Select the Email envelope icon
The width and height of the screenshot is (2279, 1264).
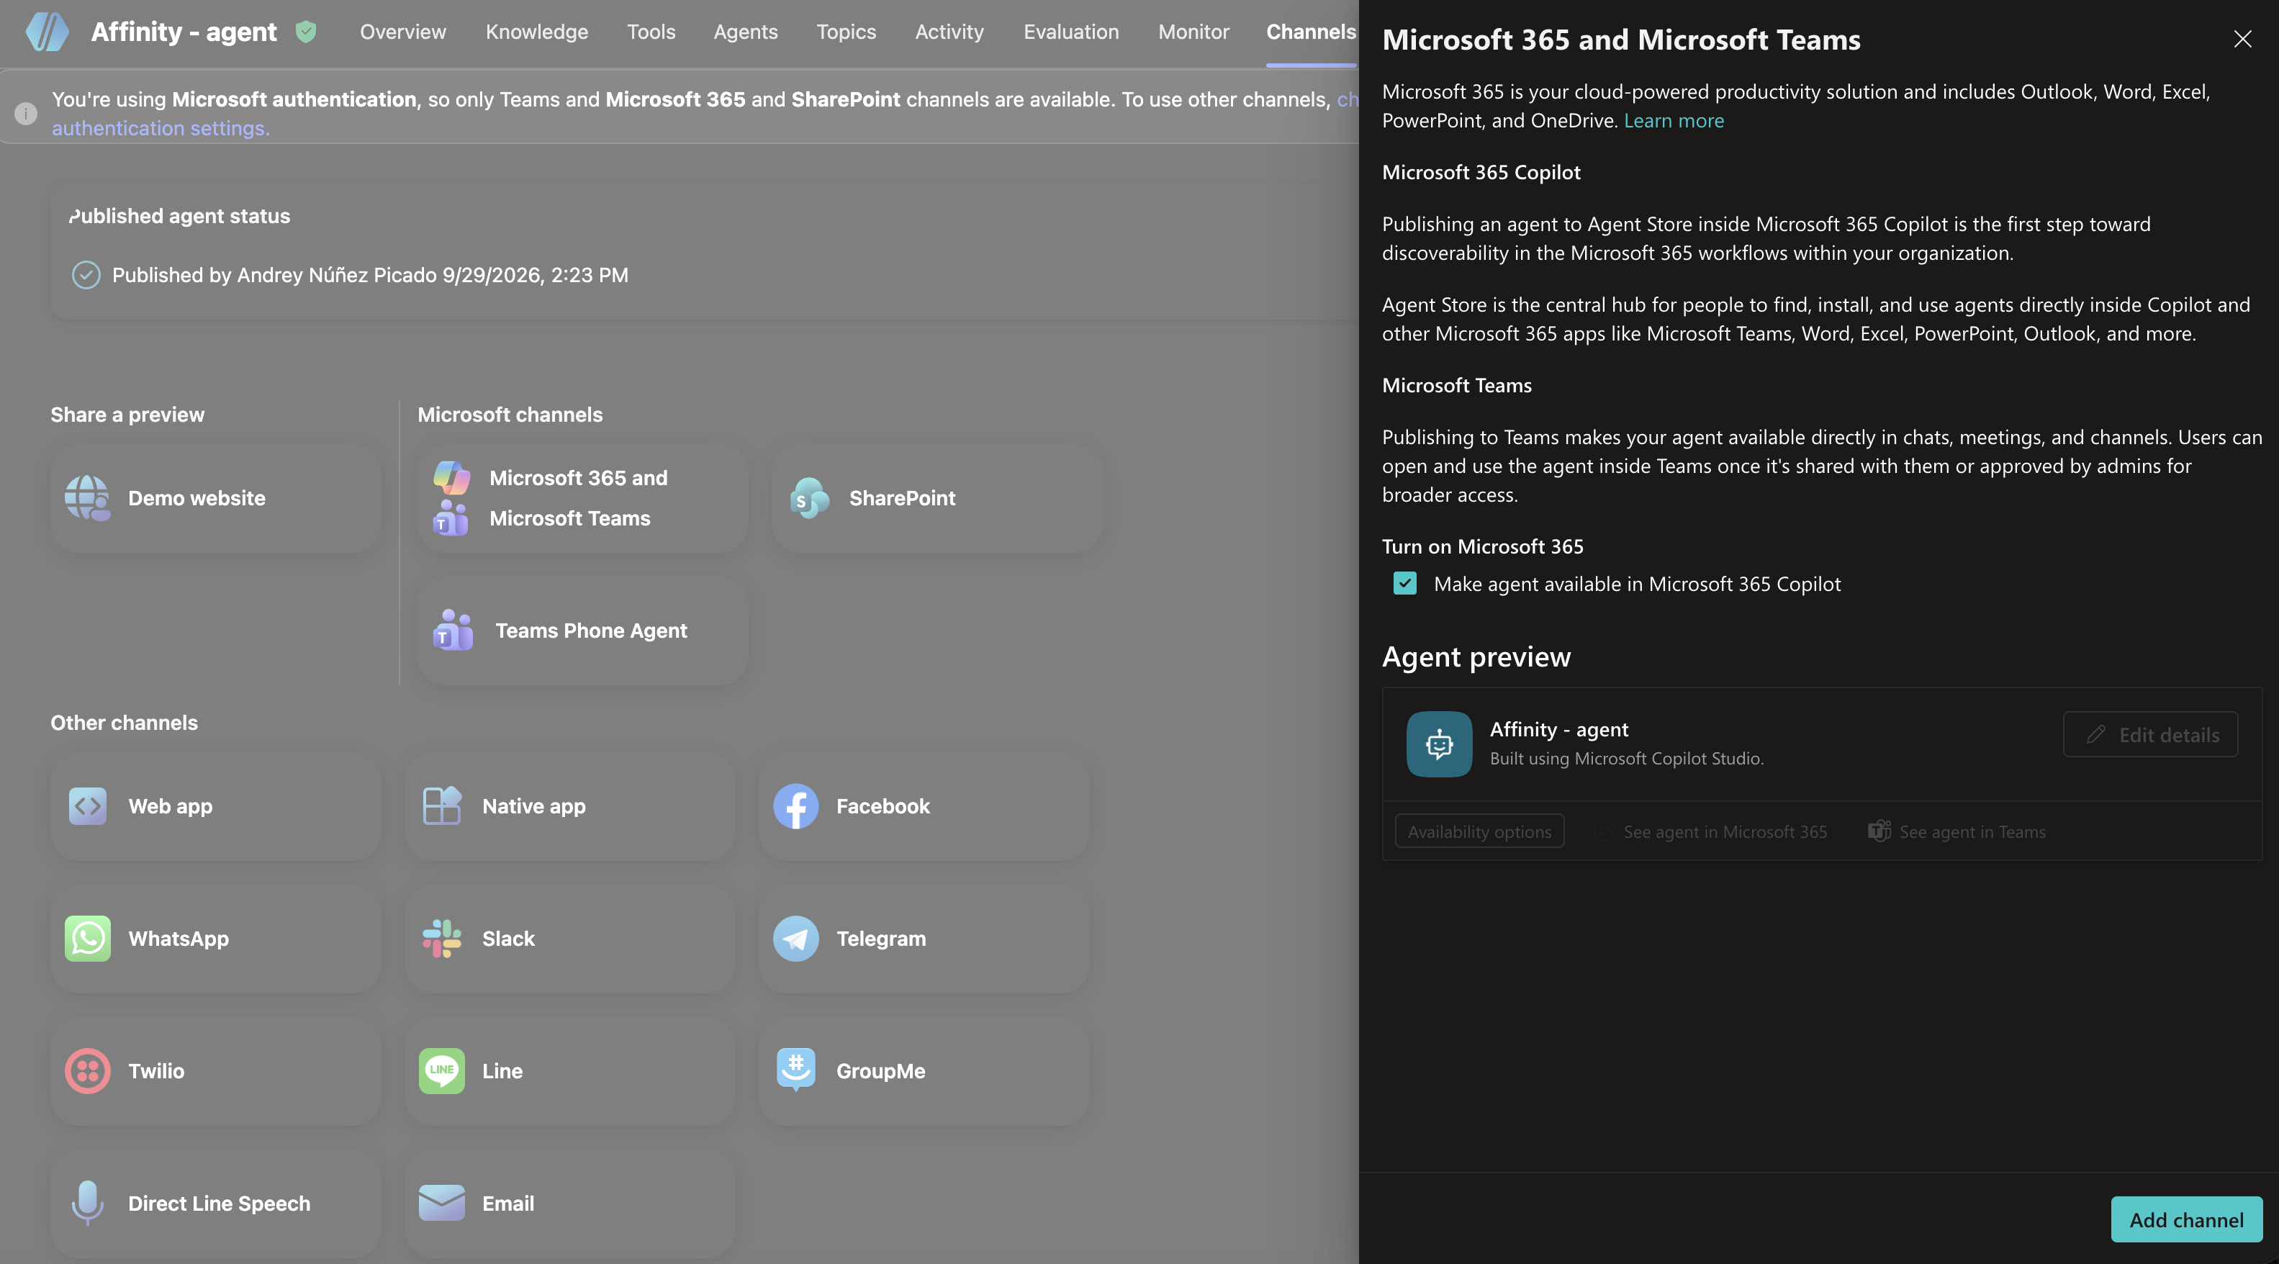pyautogui.click(x=441, y=1203)
